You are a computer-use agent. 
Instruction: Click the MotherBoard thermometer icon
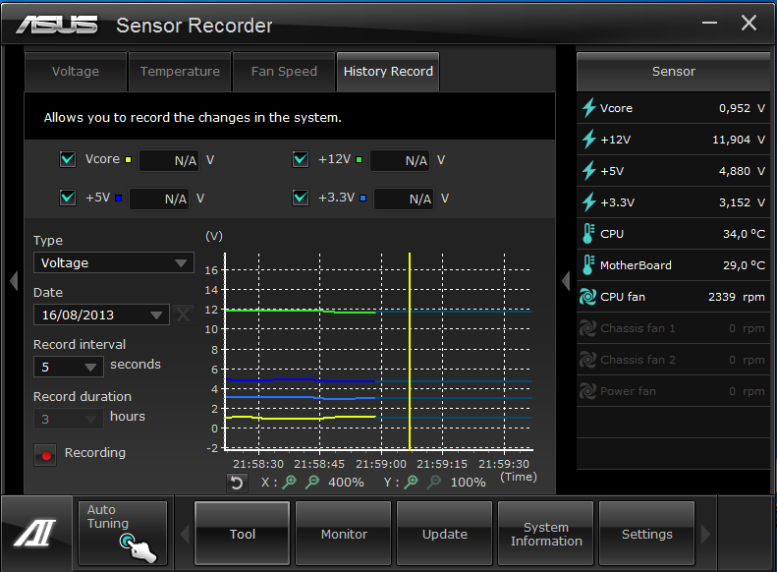coord(588,265)
